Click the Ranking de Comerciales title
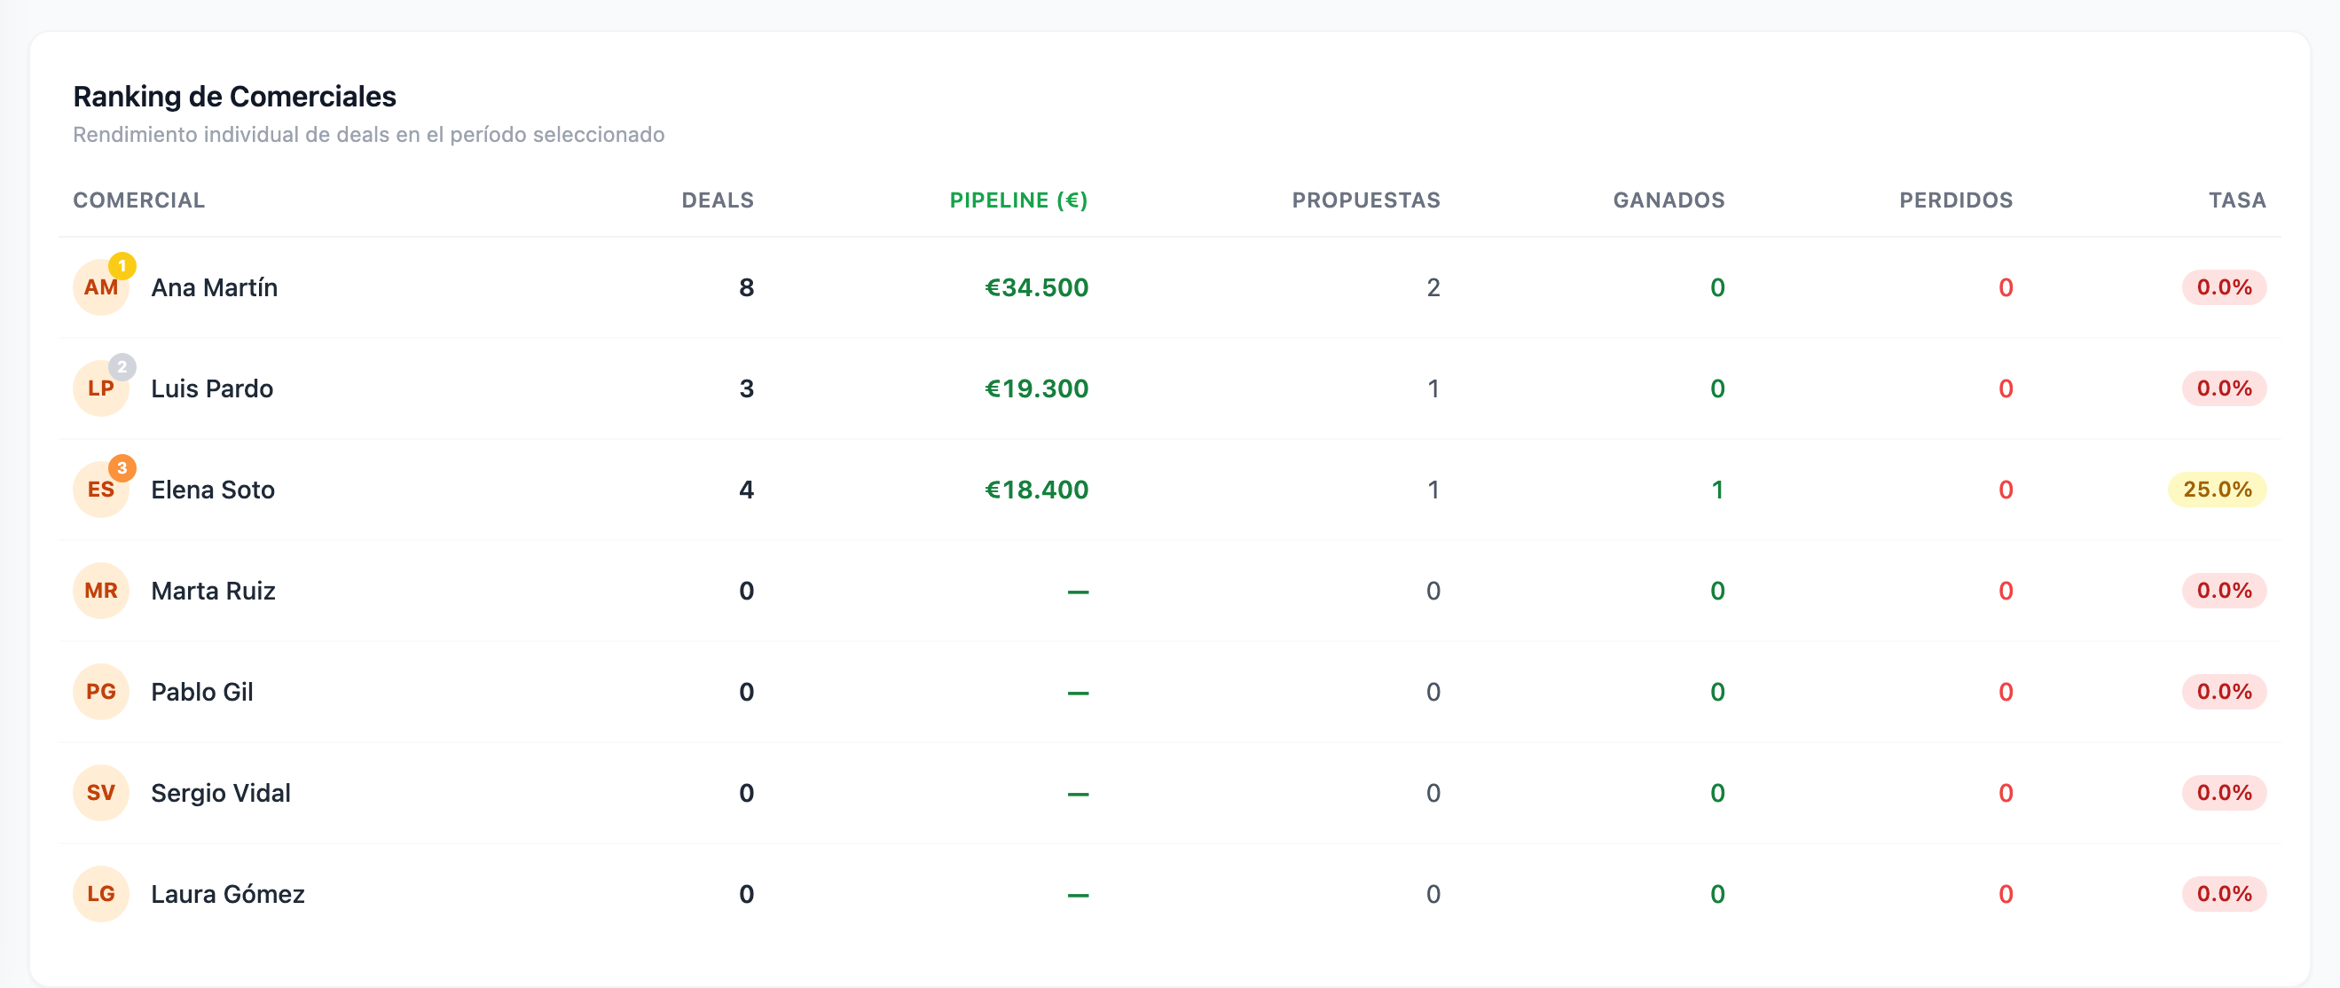 (234, 97)
